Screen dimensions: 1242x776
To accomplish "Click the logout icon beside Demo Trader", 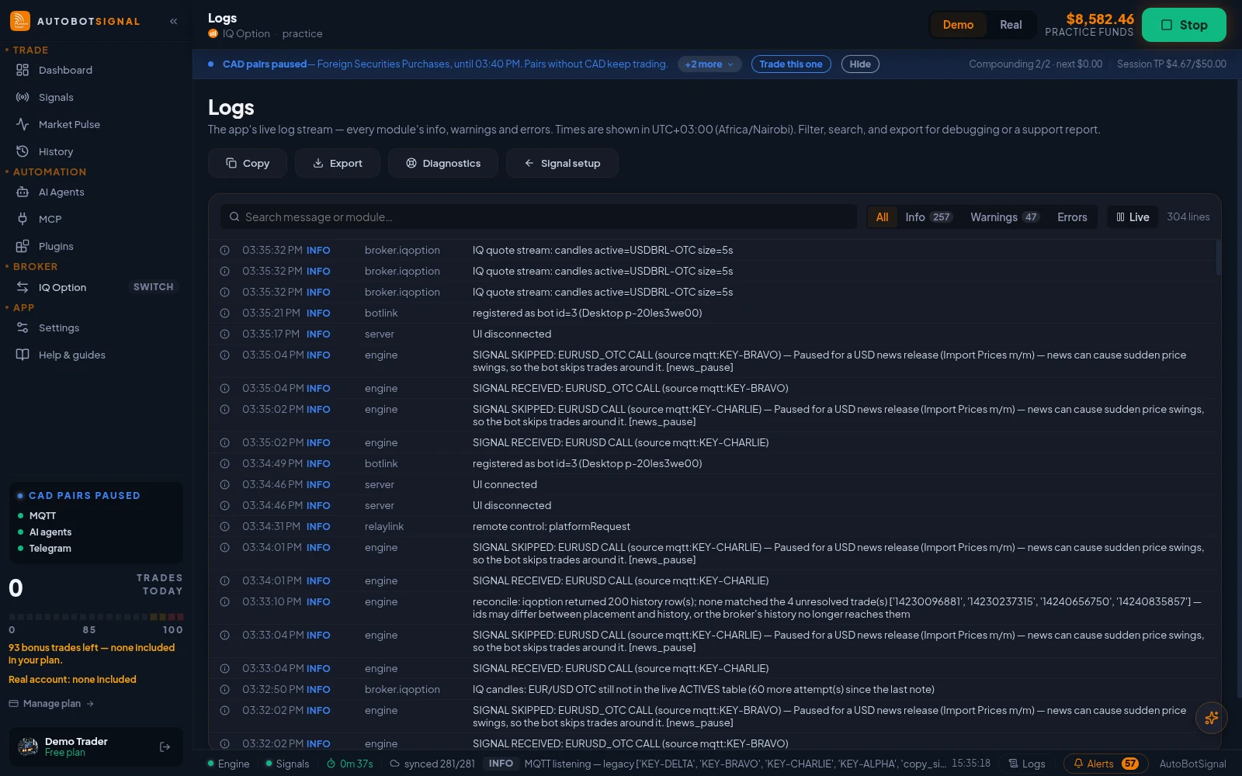I will (x=165, y=747).
